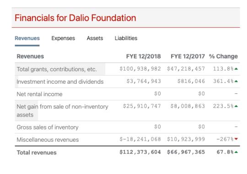
Task: Click green up arrow beside 67.8%
Action: point(236,152)
